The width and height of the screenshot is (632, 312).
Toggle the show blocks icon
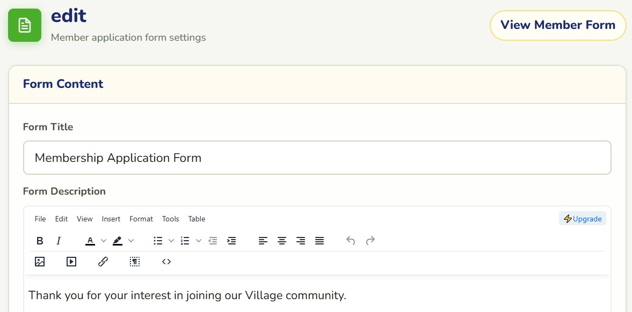[x=135, y=262]
